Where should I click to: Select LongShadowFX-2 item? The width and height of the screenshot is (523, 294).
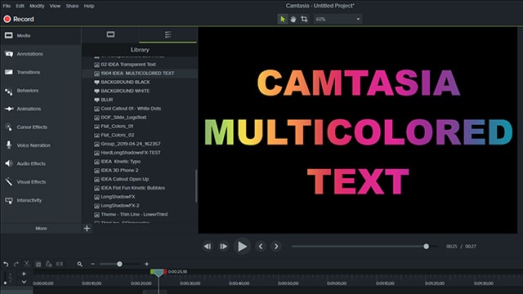click(140, 206)
